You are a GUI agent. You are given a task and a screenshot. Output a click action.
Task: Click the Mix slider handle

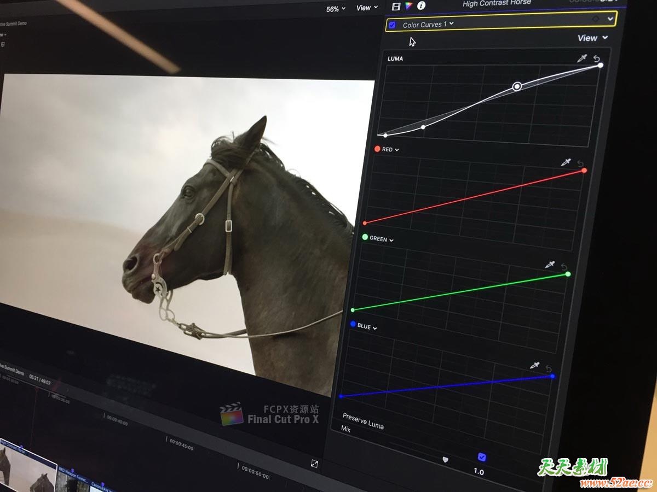point(446,460)
